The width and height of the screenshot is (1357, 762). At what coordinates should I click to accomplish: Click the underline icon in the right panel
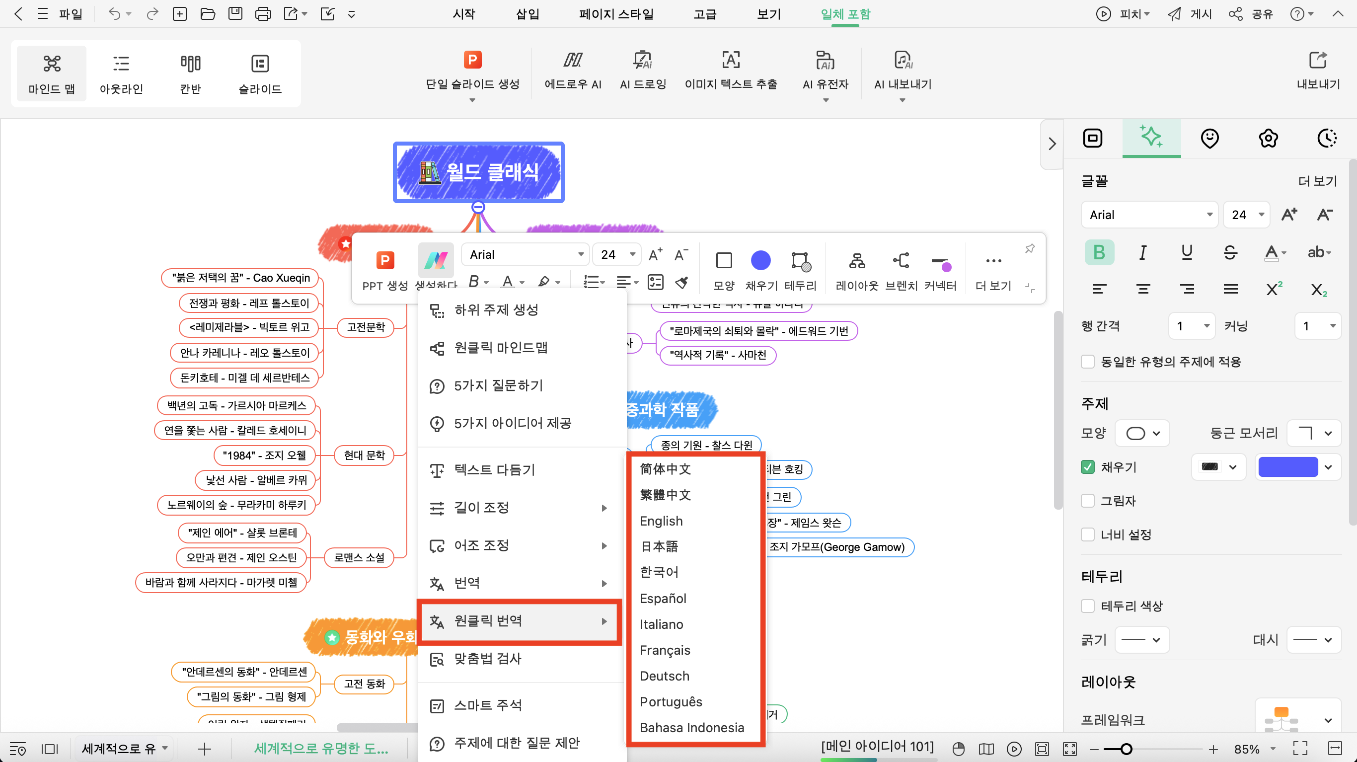tap(1187, 252)
